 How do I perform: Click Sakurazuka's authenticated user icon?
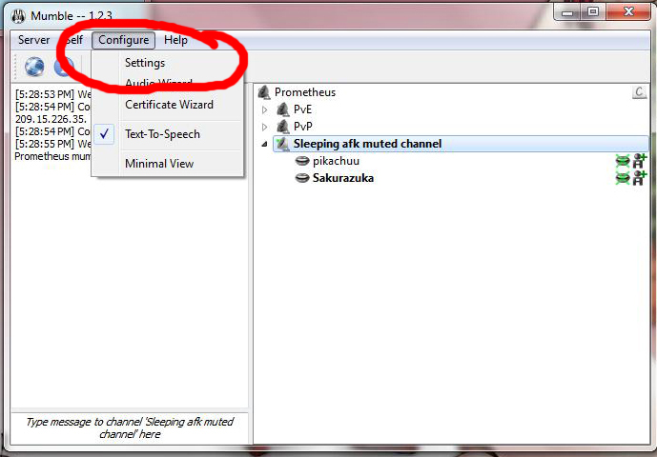(x=640, y=178)
